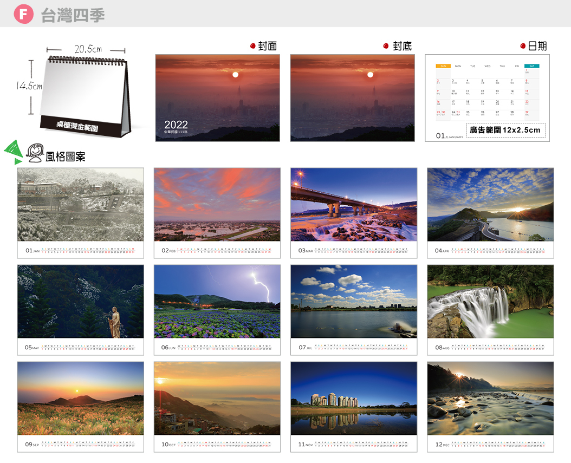
Task: Click the red dot beside 封底
Action: pos(386,46)
